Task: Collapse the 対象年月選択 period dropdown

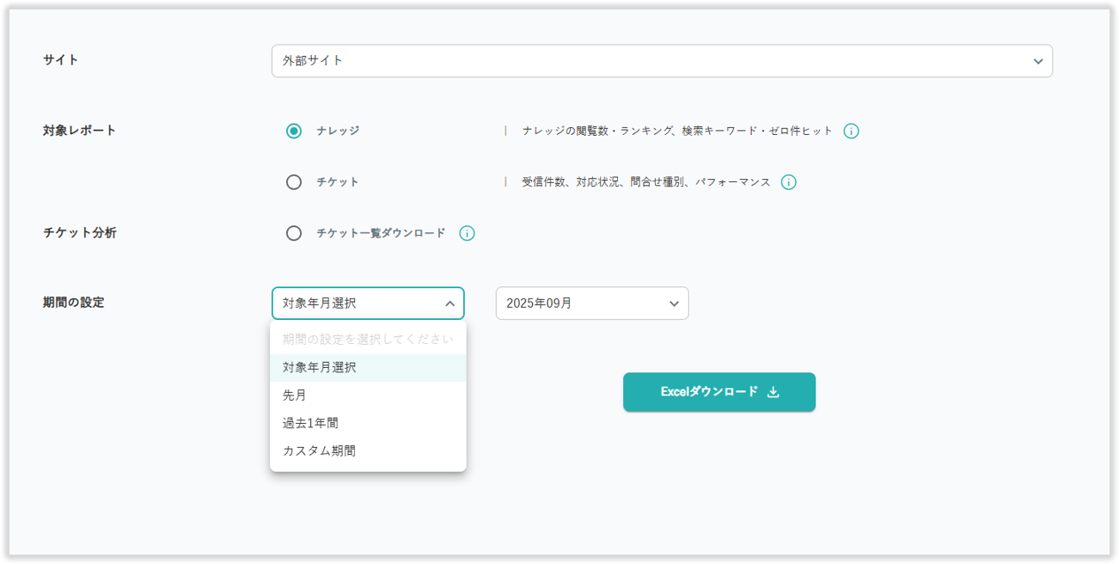Action: [367, 303]
